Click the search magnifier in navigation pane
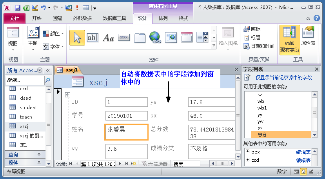Image resolution: width=325 pixels, height=179 pixels. click(47, 80)
